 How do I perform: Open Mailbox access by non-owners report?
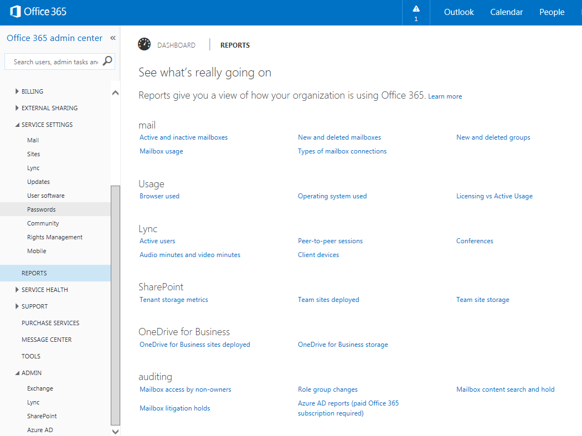(x=185, y=389)
